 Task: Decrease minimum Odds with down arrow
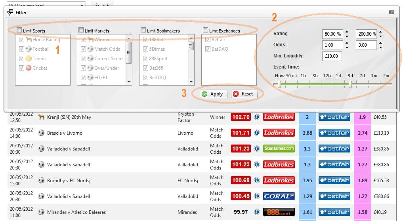pos(347,47)
